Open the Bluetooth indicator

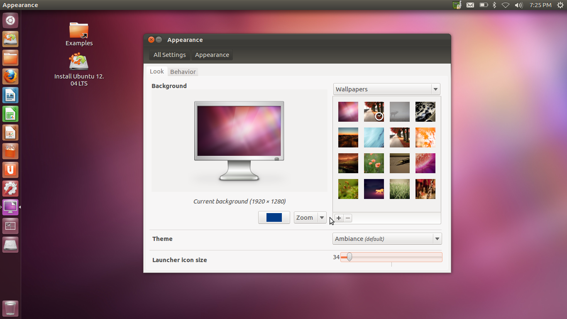[494, 5]
